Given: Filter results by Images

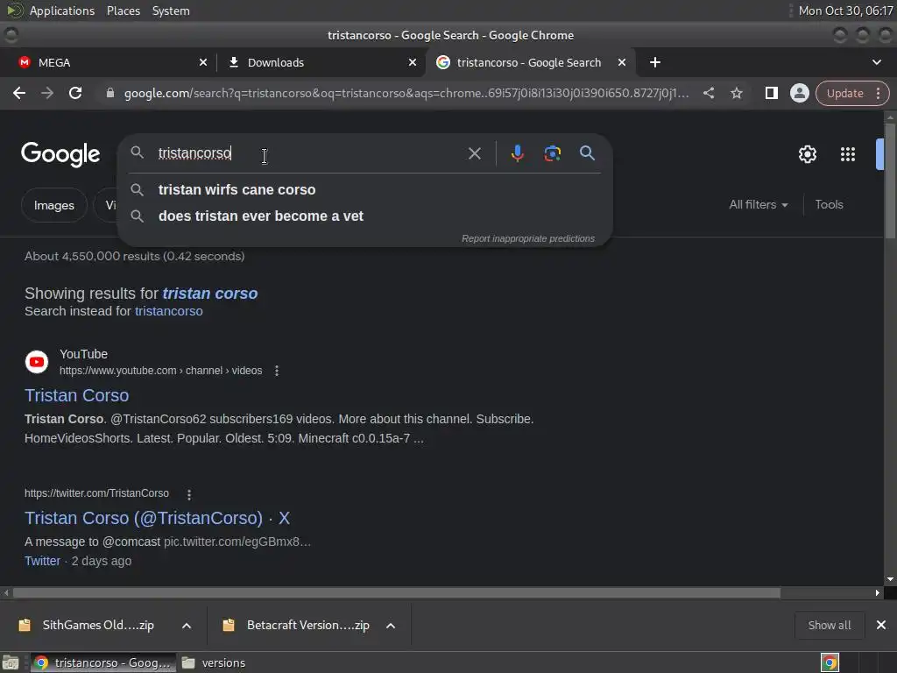Looking at the screenshot, I should pos(53,205).
